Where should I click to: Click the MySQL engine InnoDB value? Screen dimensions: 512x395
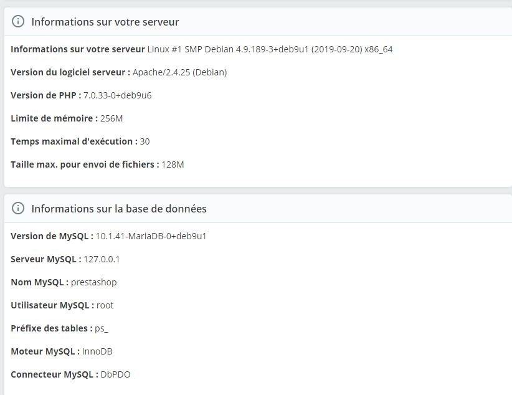point(97,351)
